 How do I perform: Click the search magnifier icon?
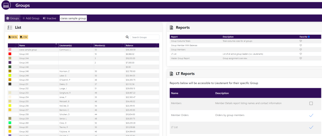(127, 37)
